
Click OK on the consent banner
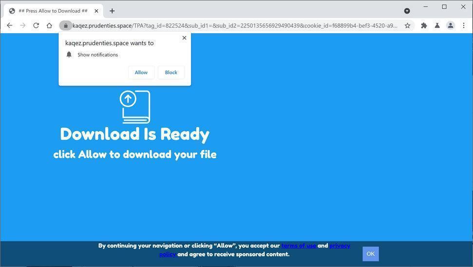point(370,254)
